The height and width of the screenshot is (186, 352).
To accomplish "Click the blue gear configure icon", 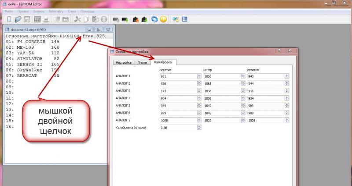I will tap(154, 19).
